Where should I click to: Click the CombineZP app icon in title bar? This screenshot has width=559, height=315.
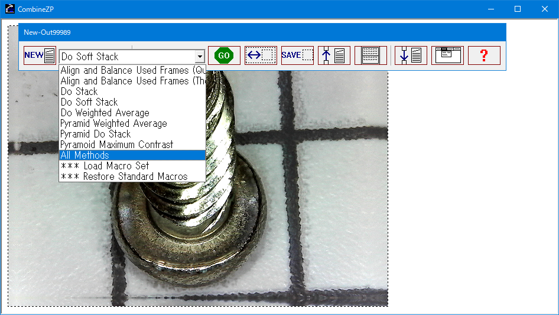10,9
